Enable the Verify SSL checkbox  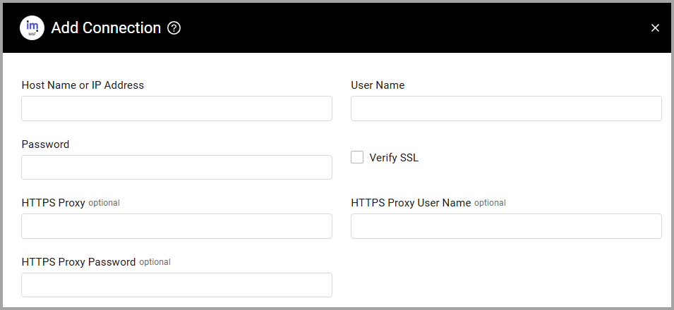tap(357, 157)
